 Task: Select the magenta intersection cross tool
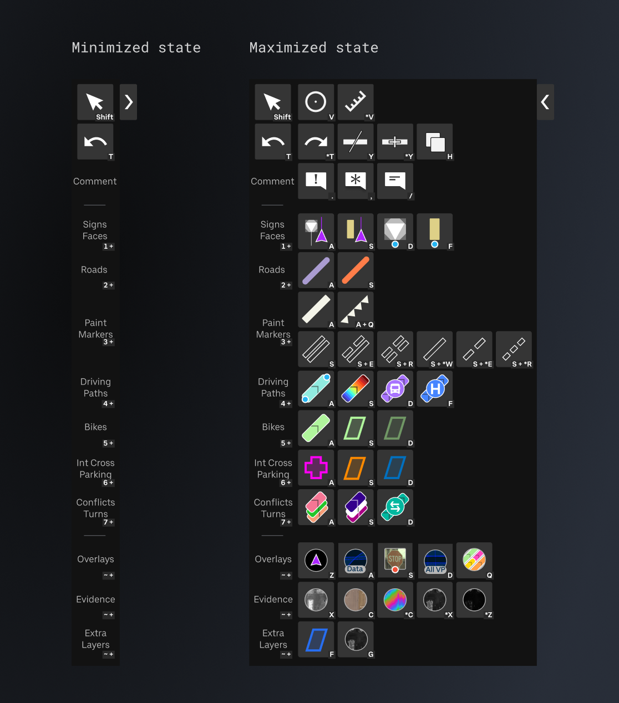coord(316,468)
